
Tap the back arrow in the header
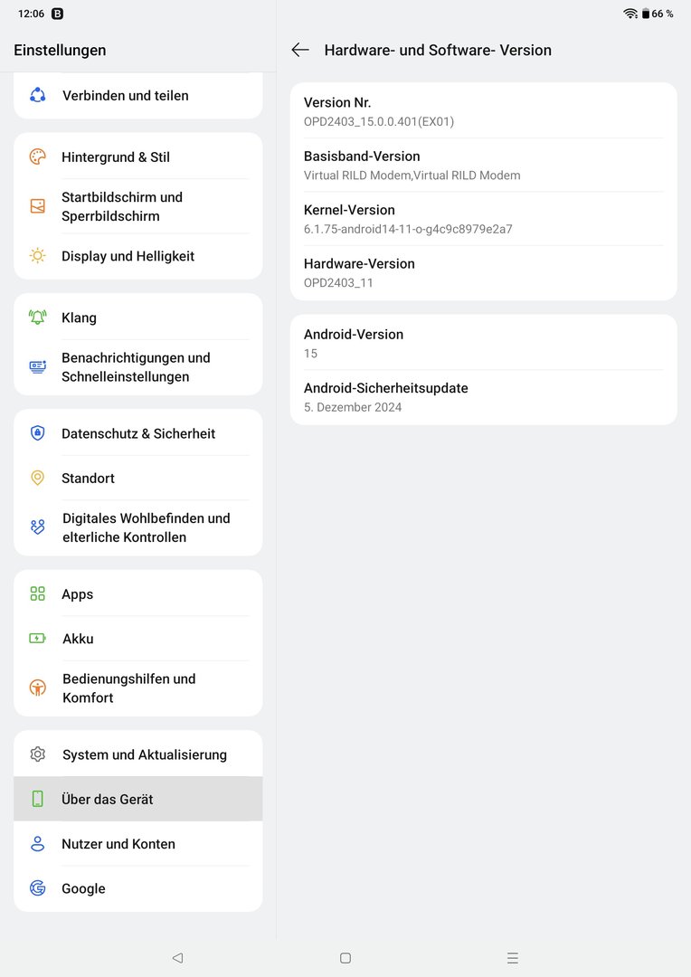(x=300, y=51)
